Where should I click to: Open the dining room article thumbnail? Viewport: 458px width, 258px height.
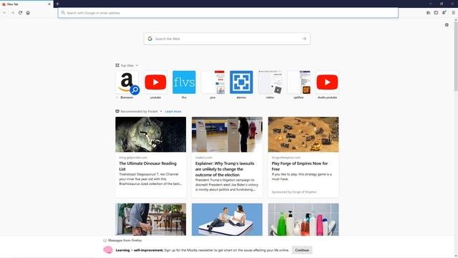[x=150, y=219]
